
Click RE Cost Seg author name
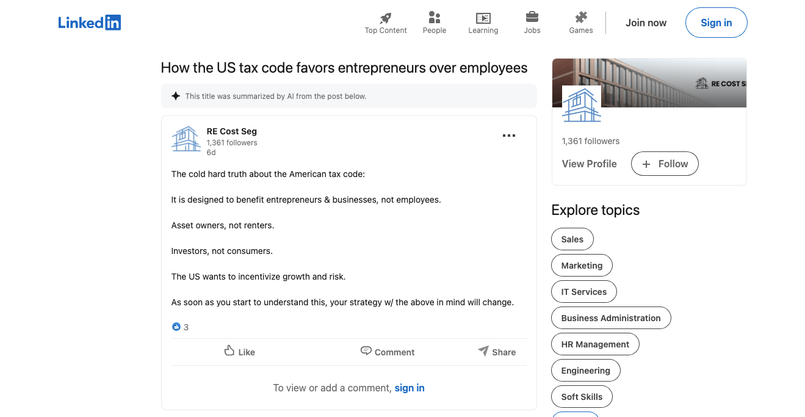(x=231, y=131)
